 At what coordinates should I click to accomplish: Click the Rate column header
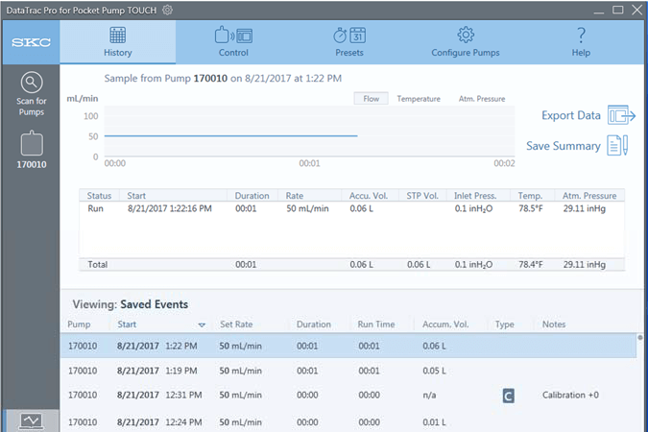(295, 196)
